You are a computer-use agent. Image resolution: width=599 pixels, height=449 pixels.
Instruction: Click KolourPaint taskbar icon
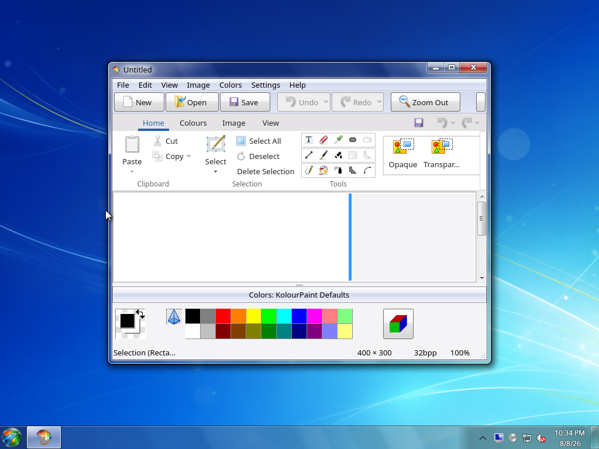tap(43, 437)
